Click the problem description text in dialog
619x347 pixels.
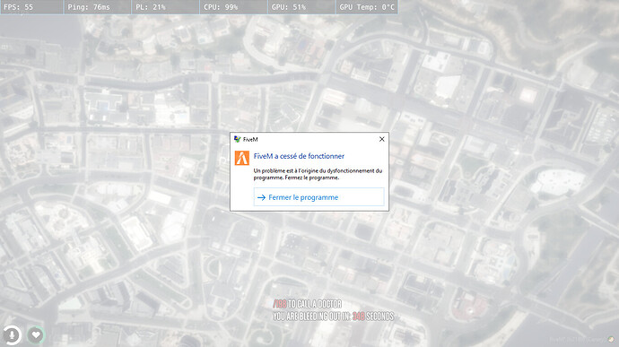click(x=318, y=174)
